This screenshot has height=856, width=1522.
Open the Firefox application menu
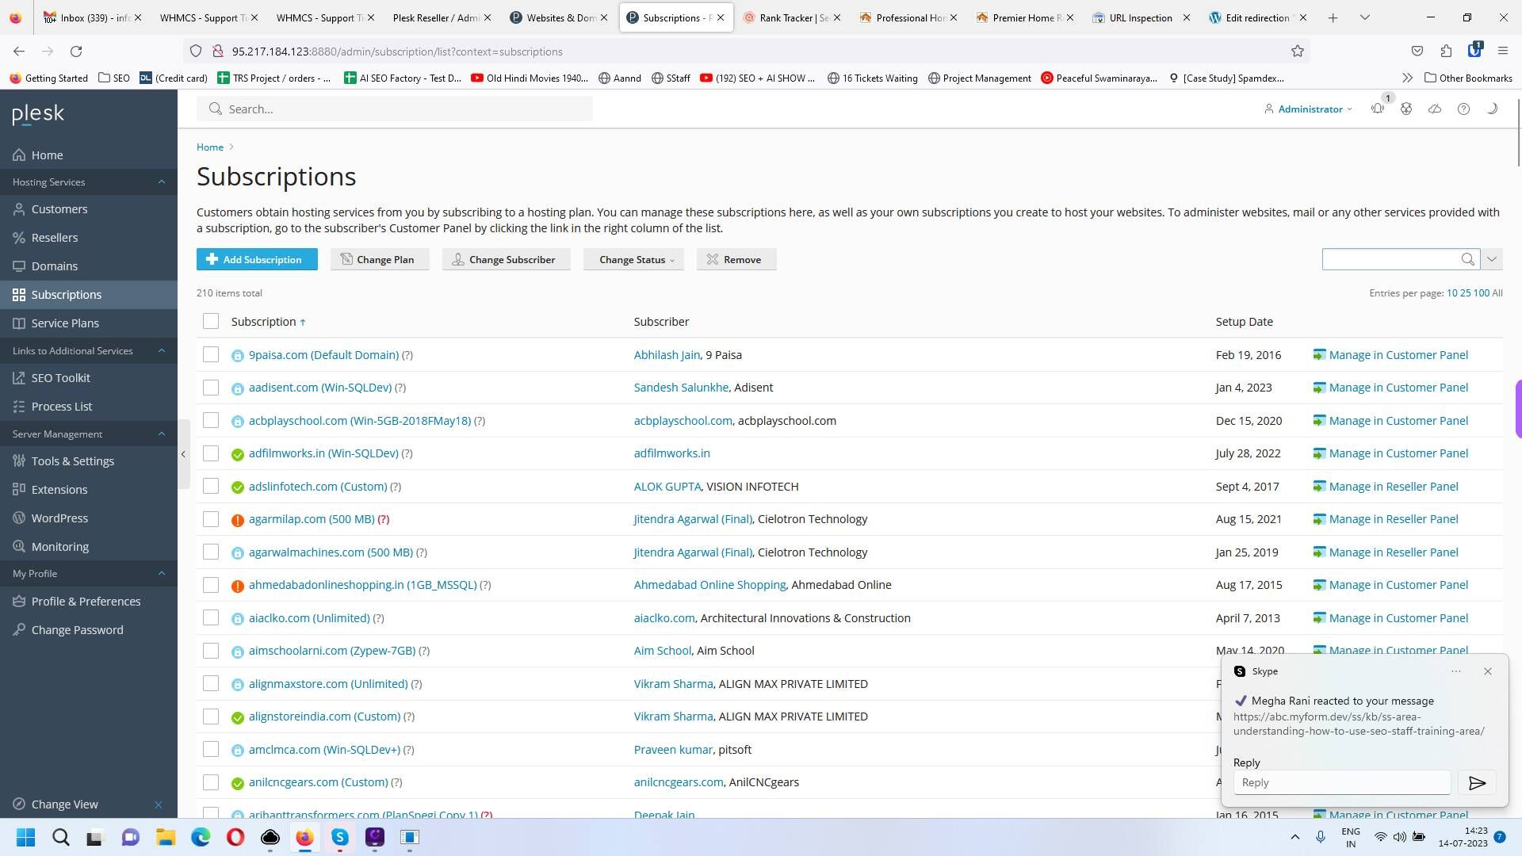[x=1502, y=52]
